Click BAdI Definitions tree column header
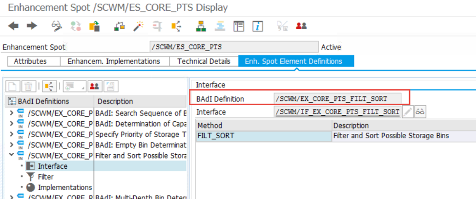 click(x=50, y=101)
